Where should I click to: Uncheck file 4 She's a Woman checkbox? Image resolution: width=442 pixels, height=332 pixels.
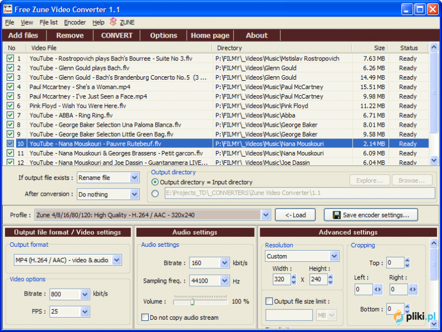pos(10,87)
